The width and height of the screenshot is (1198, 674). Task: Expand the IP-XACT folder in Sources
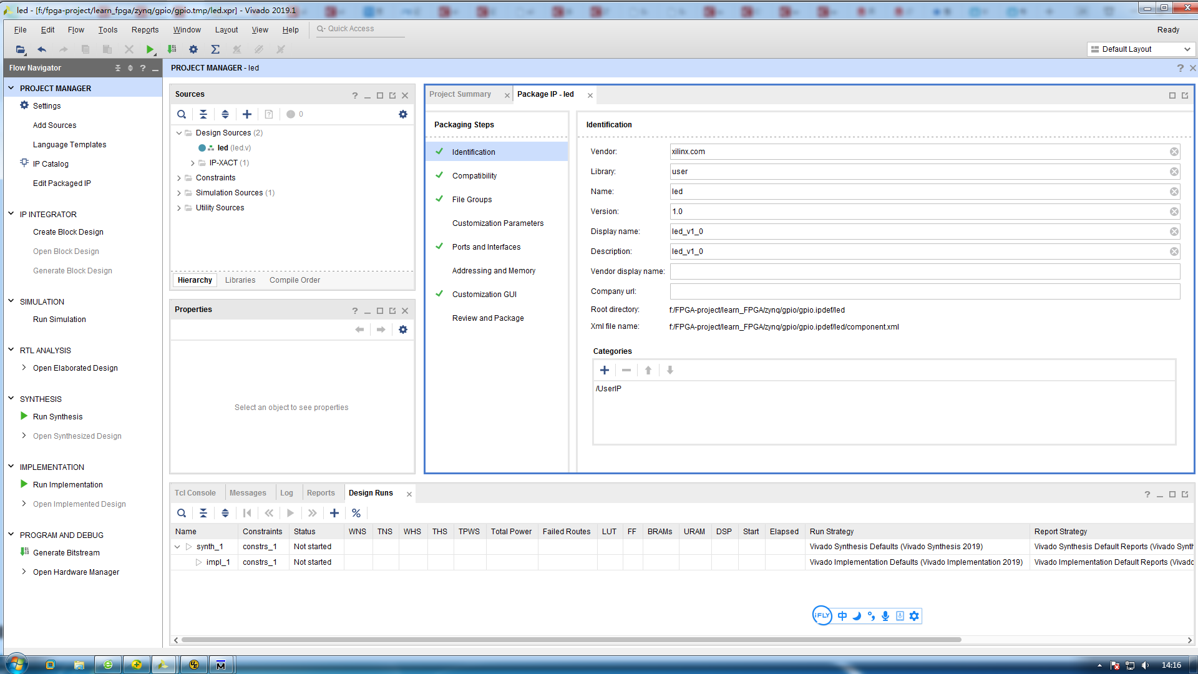[193, 163]
